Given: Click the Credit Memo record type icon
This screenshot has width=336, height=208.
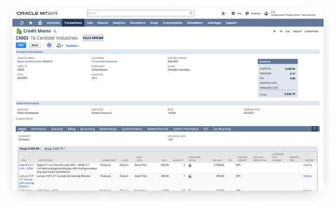Looking at the screenshot, I should [x=19, y=31].
